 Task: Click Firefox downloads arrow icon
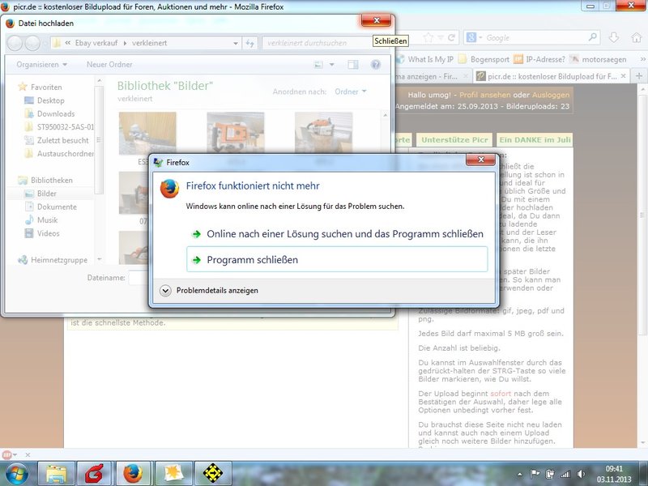tap(614, 37)
